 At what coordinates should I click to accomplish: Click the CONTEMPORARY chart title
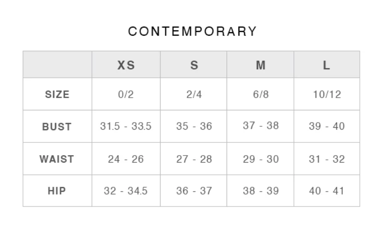(x=193, y=32)
